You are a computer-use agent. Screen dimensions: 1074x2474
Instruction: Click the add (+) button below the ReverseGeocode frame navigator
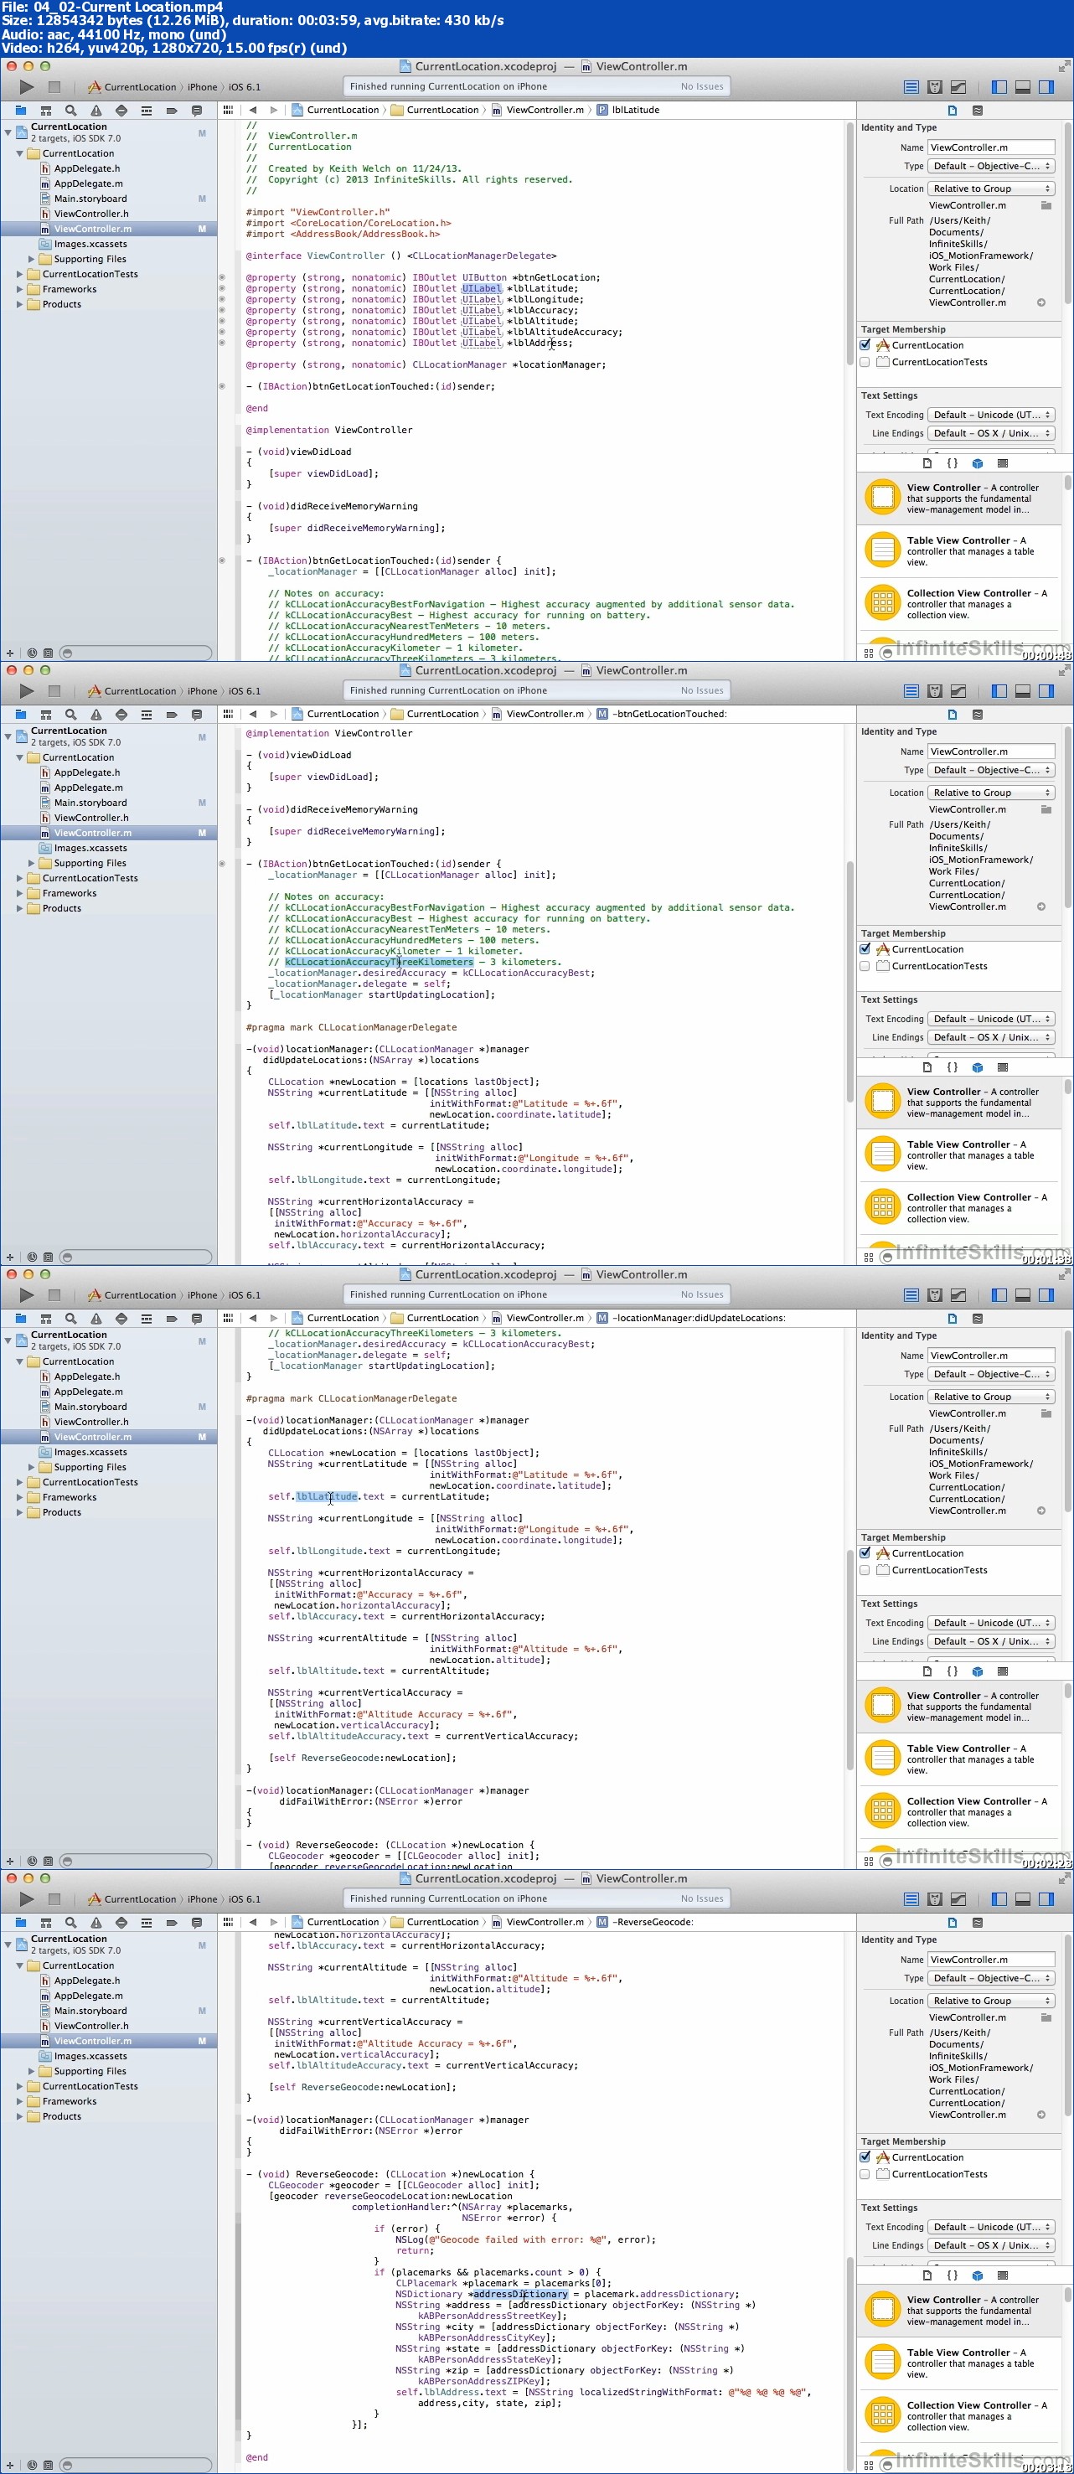[x=9, y=2465]
